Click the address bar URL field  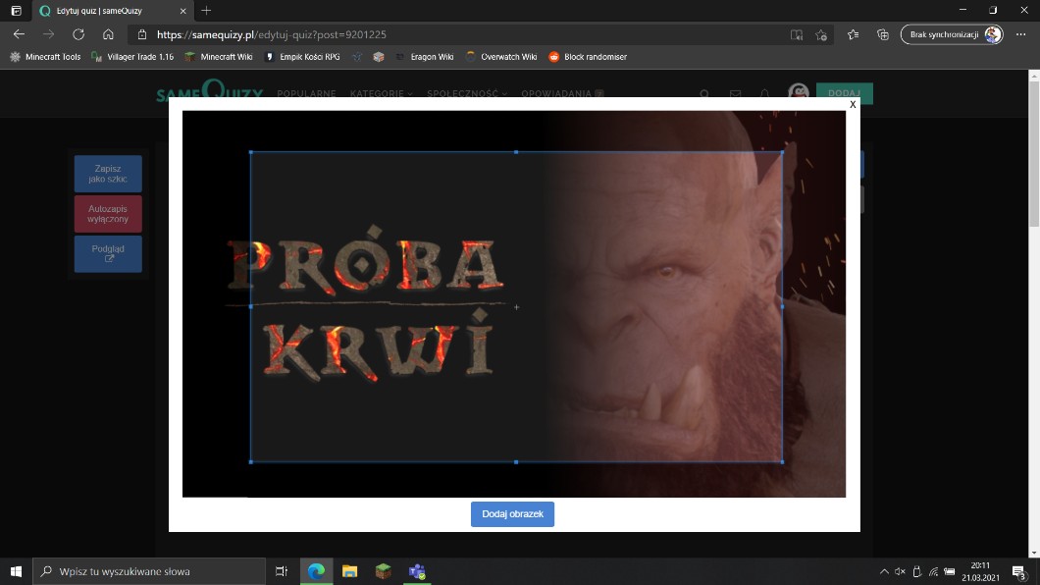point(442,34)
